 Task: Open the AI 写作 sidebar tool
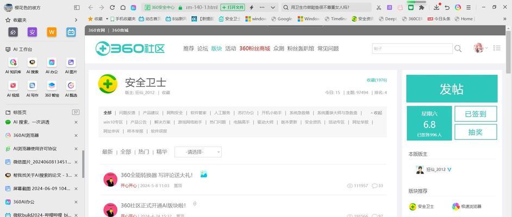coord(32,89)
